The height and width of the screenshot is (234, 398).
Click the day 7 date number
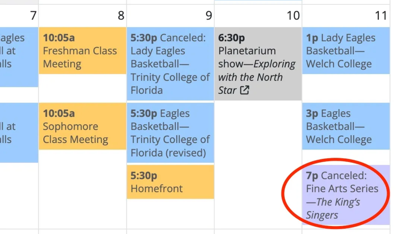coord(33,15)
